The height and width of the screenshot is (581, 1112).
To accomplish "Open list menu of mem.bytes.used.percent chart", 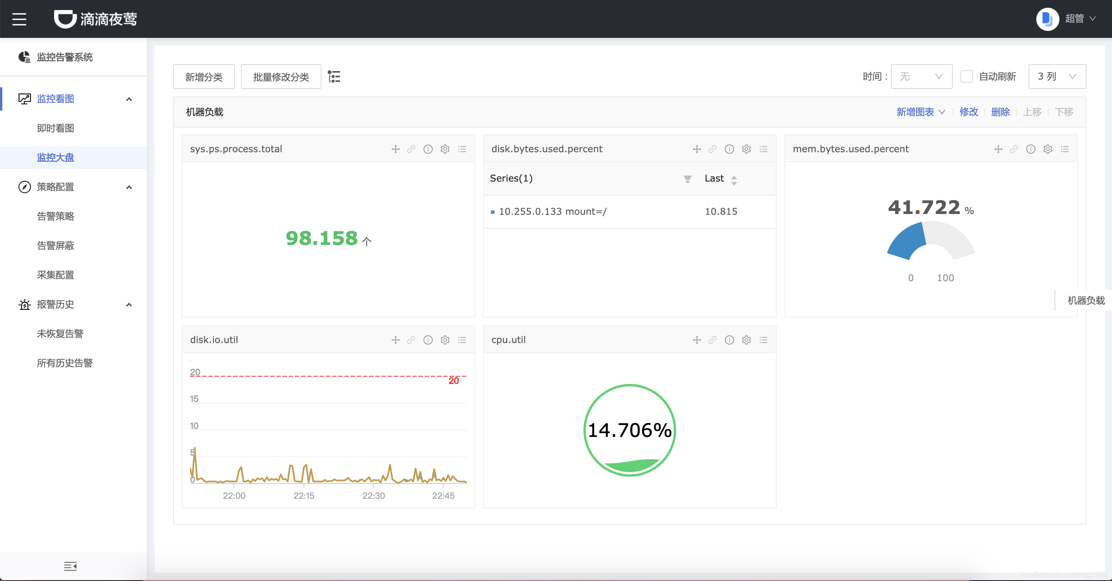I will (x=1065, y=149).
